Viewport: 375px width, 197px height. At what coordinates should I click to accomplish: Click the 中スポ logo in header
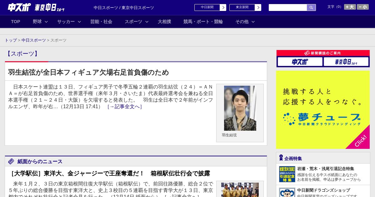point(19,7)
